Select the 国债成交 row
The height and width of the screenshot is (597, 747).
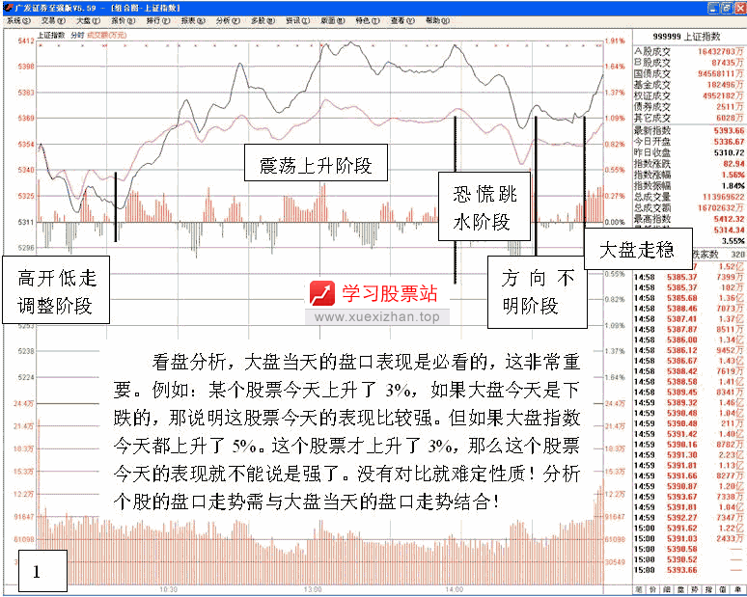[x=688, y=74]
